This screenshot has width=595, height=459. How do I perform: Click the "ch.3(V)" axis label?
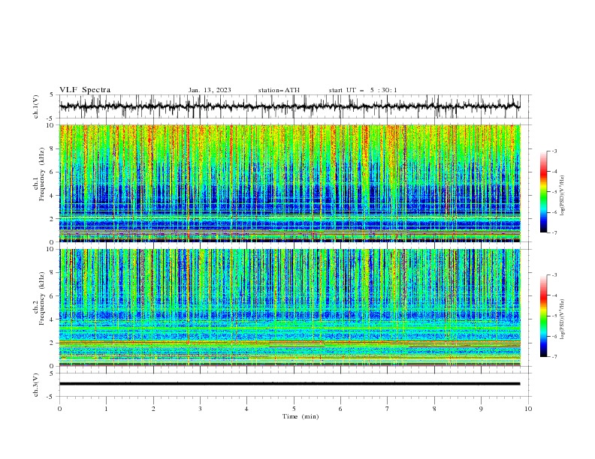(x=36, y=385)
